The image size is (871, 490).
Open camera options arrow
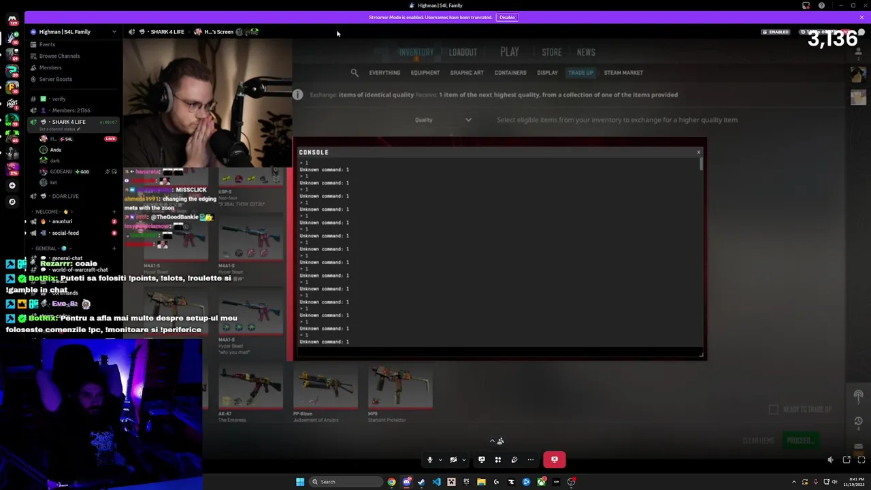tap(464, 460)
